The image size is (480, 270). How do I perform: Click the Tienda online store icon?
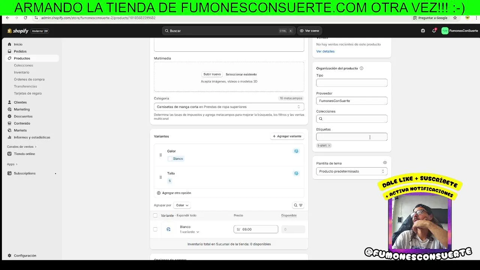[x=10, y=154]
